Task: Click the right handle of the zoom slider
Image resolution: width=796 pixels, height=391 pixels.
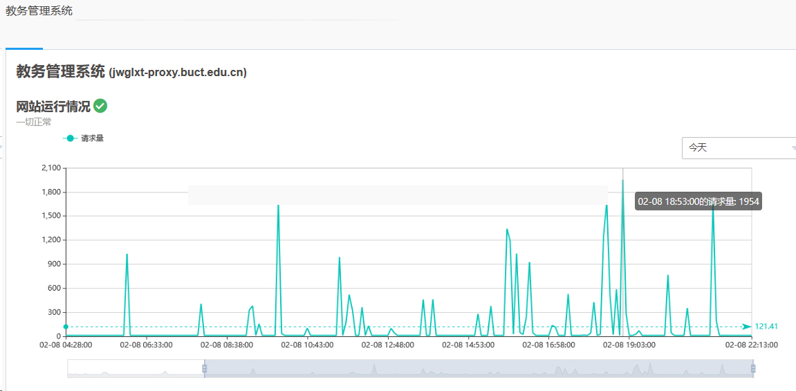Action: tap(752, 369)
